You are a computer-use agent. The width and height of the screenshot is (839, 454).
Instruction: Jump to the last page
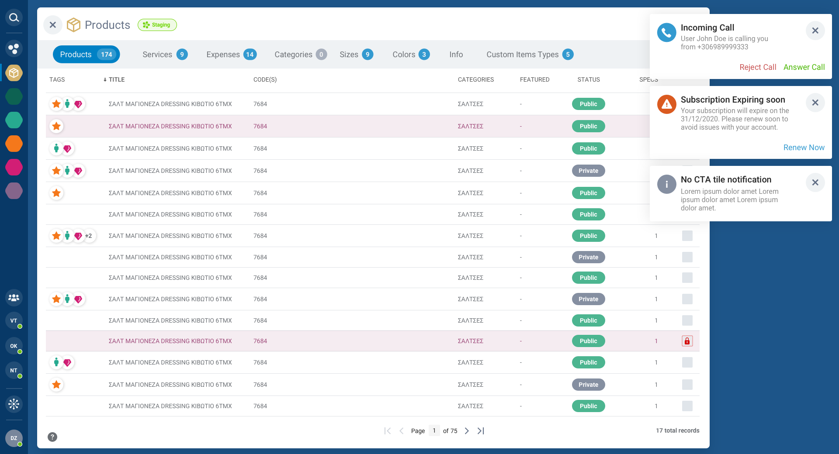click(481, 431)
